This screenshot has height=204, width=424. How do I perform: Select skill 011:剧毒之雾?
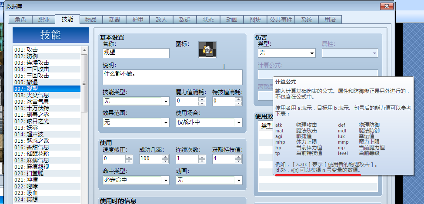pyautogui.click(x=47, y=115)
